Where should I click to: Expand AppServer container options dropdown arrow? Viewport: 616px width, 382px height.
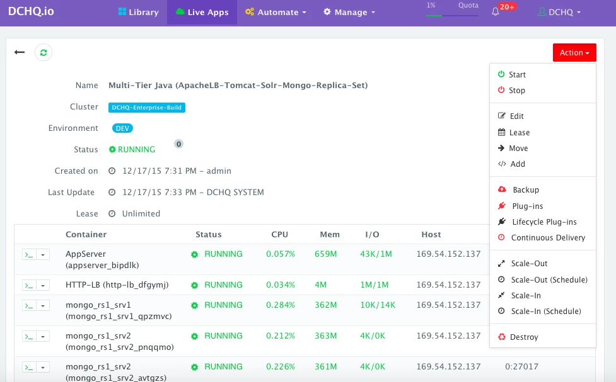[x=43, y=254]
